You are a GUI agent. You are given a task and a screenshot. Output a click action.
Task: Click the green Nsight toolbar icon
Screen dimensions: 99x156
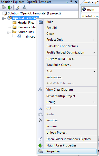10,7
